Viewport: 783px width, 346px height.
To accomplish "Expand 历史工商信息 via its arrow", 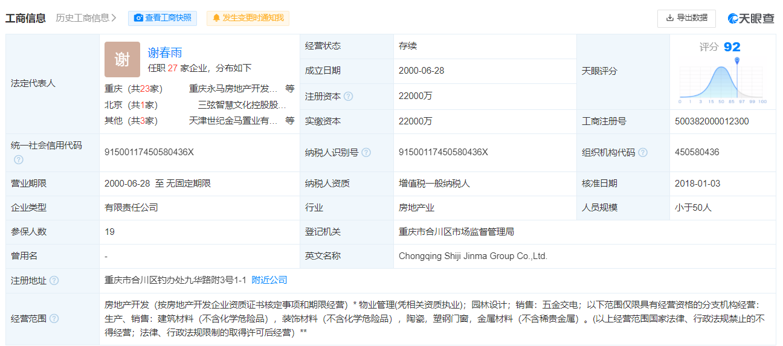I will click(x=114, y=18).
